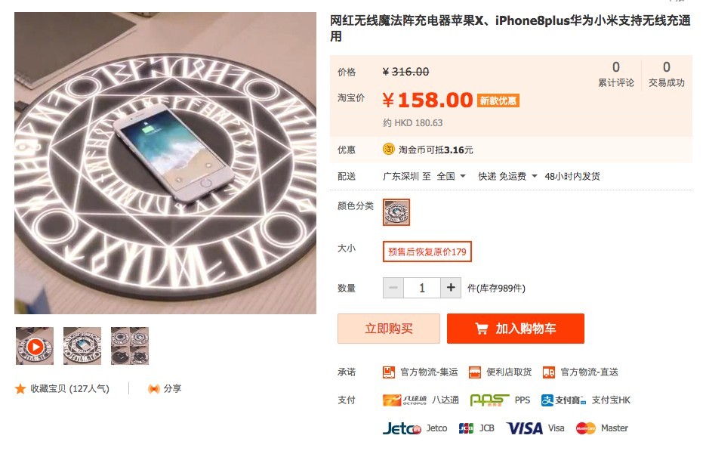Screen dimensions: 706x457
Task: Click the Taojinbi gold coin icon
Action: (x=389, y=149)
